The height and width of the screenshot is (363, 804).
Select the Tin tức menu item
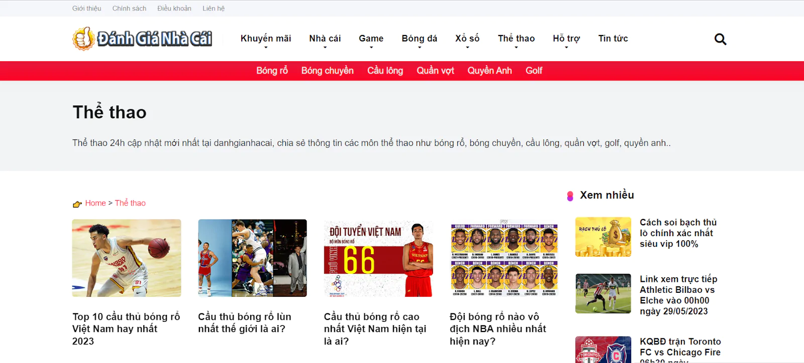[613, 39]
